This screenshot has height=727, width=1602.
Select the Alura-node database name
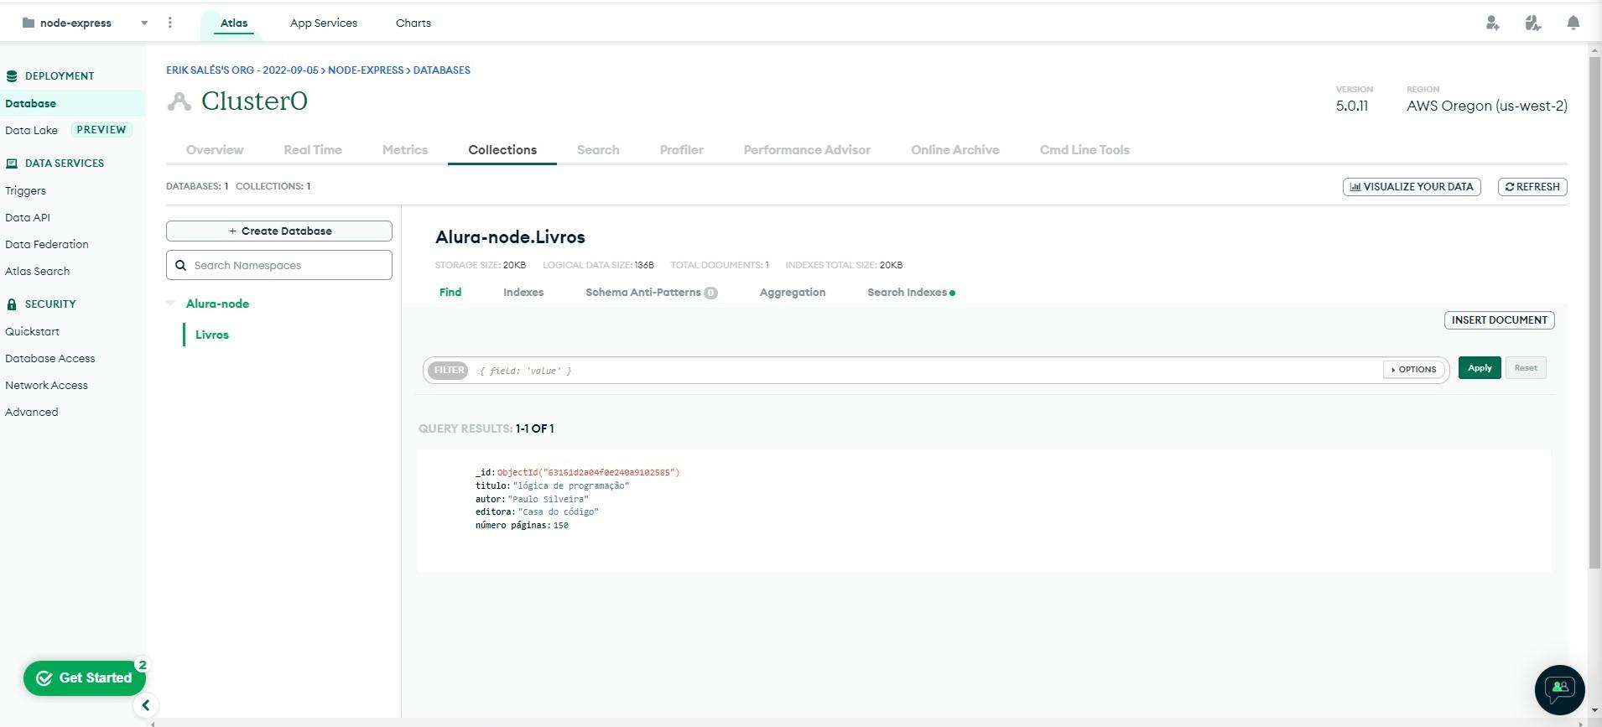[x=217, y=304]
